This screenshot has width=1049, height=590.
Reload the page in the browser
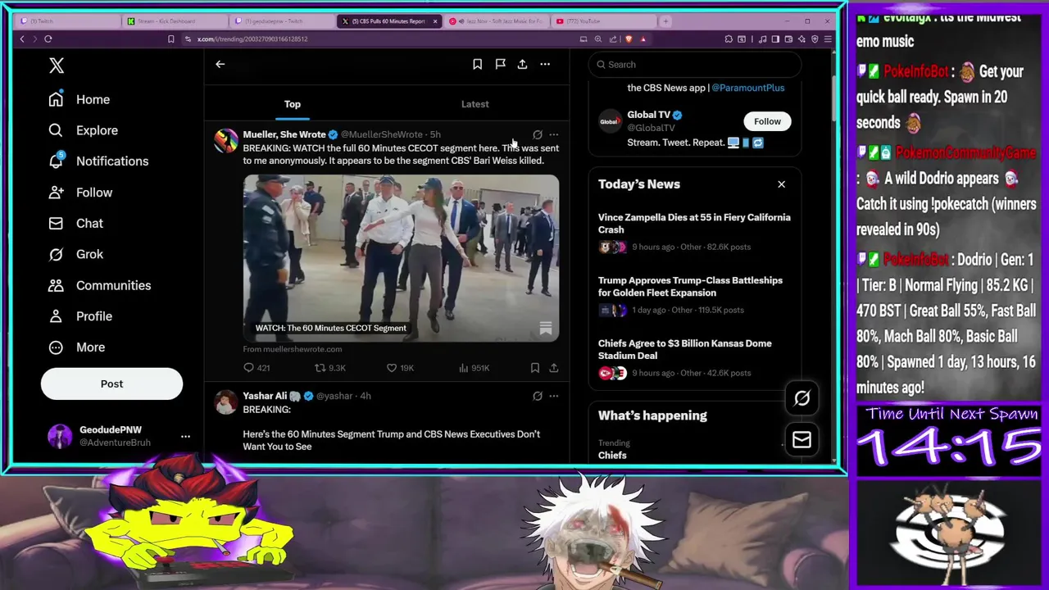click(x=48, y=39)
